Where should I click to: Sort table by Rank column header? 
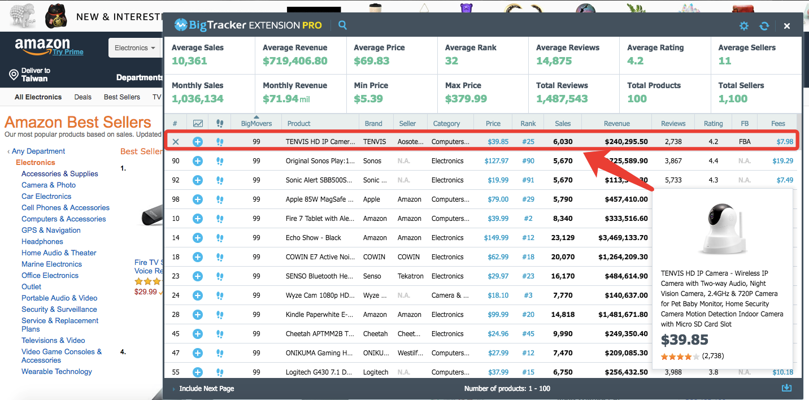528,123
